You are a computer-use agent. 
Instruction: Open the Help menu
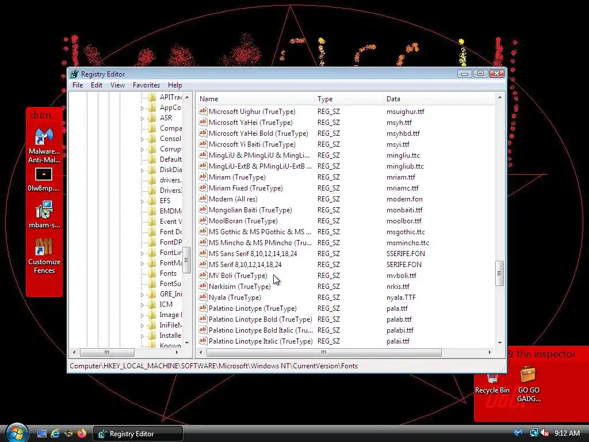coord(175,85)
